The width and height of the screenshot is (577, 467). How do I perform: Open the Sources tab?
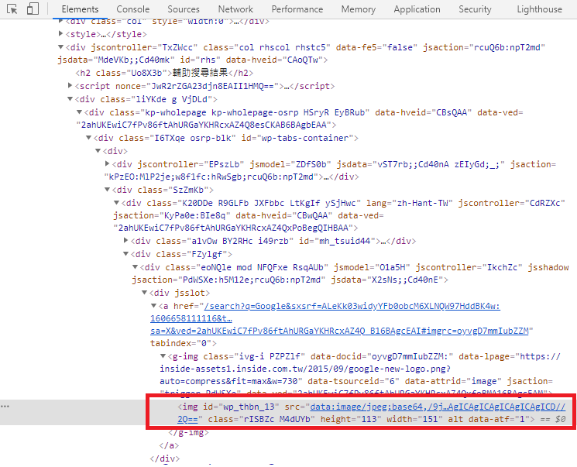click(184, 9)
